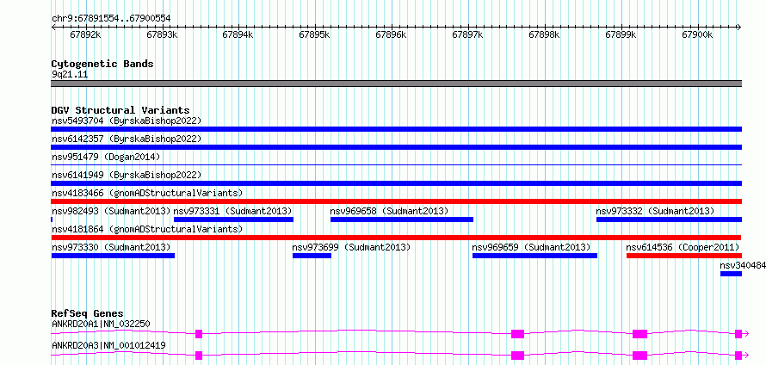Click the 67893k ruler position label
Image resolution: width=766 pixels, height=365 pixels.
pyautogui.click(x=162, y=34)
